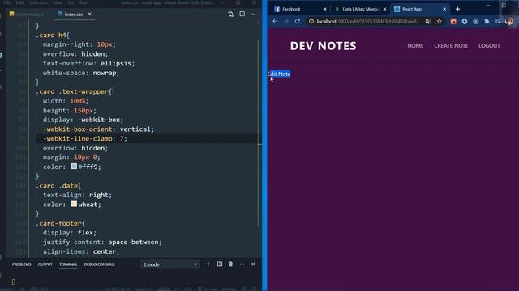The height and width of the screenshot is (291, 519).
Task: Click the 'justify-content: space-between;' code line
Action: [102, 242]
